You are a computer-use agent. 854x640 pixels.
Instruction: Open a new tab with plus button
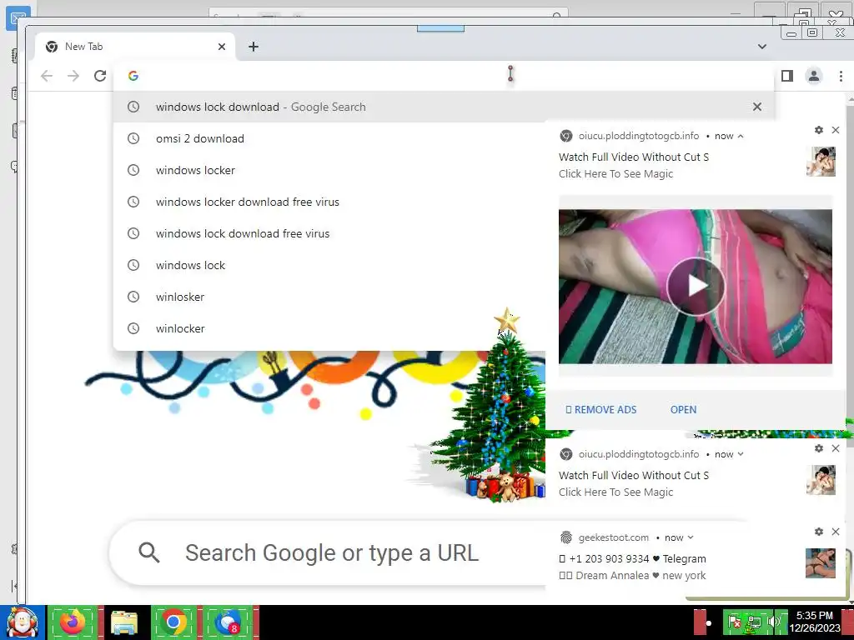click(254, 47)
